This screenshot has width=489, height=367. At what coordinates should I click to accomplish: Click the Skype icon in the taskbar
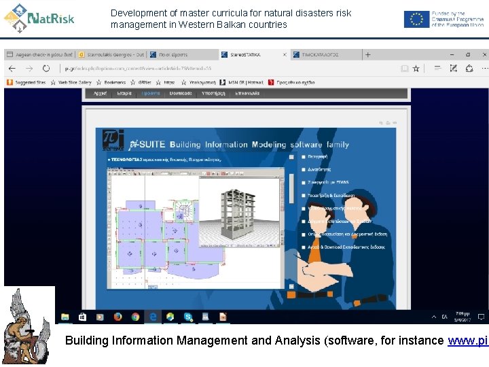click(x=188, y=317)
